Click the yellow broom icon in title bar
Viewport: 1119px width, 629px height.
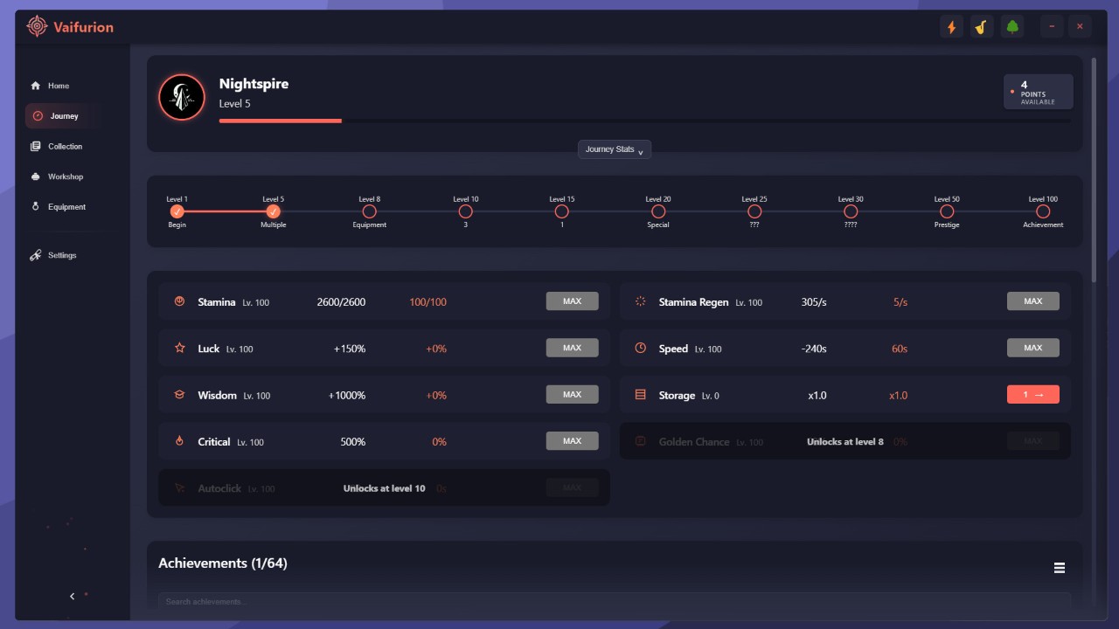click(981, 27)
